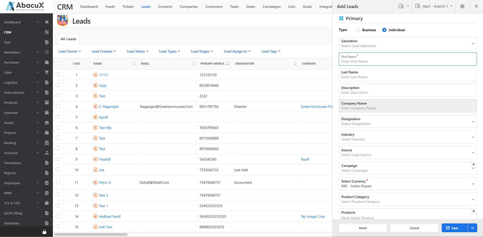
Task: Click the plus icon next to Products field
Action: pyautogui.click(x=473, y=211)
